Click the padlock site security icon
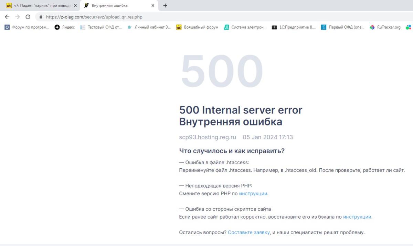The width and height of the screenshot is (413, 246). point(41,17)
